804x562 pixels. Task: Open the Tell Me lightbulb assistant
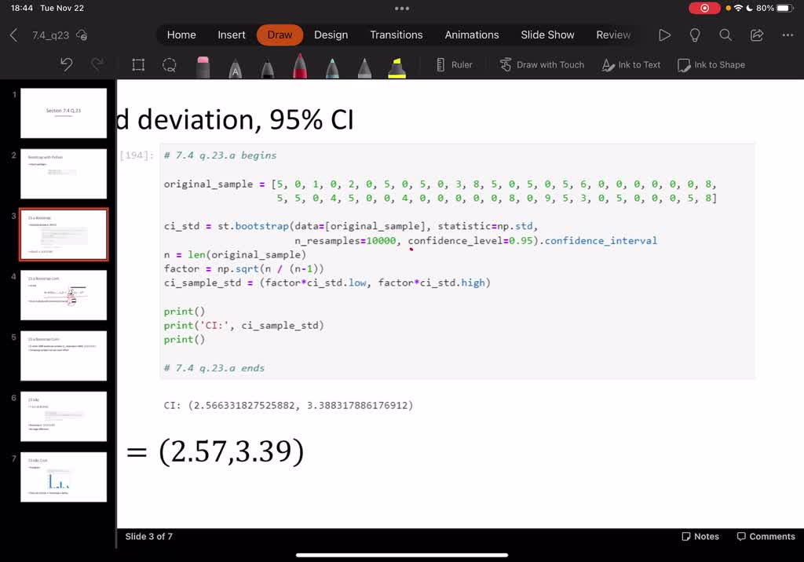[694, 35]
